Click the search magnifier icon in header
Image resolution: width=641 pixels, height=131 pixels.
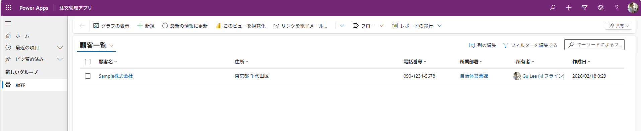[x=553, y=8]
